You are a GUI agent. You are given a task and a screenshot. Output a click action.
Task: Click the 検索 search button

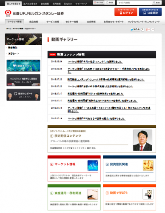click(x=156, y=3)
